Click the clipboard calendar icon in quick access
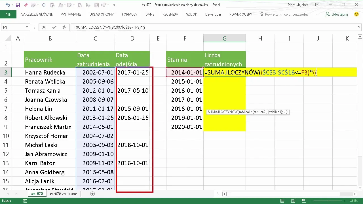This screenshot has width=363, height=204. point(52,5)
